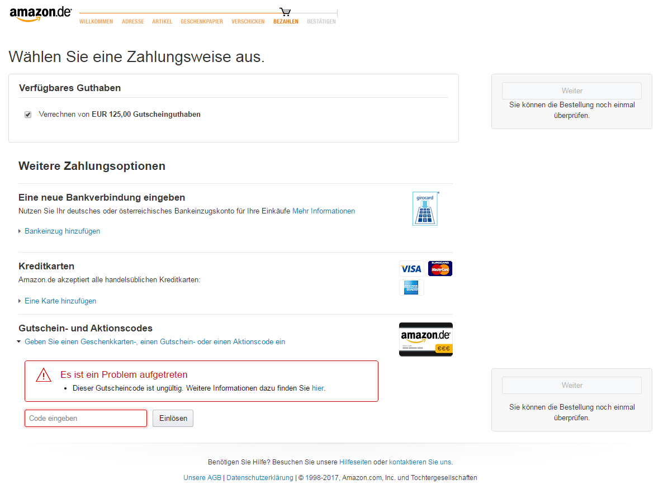668x489 pixels.
Task: Click the 'Wählen Sie eine Zahlungsweise aus.' title
Action: click(136, 56)
